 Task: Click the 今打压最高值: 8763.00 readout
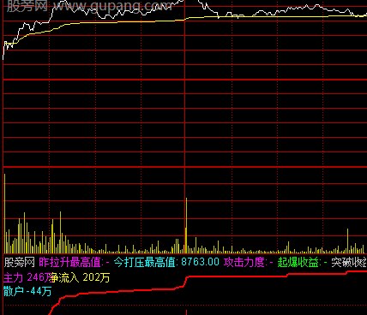click(x=166, y=262)
